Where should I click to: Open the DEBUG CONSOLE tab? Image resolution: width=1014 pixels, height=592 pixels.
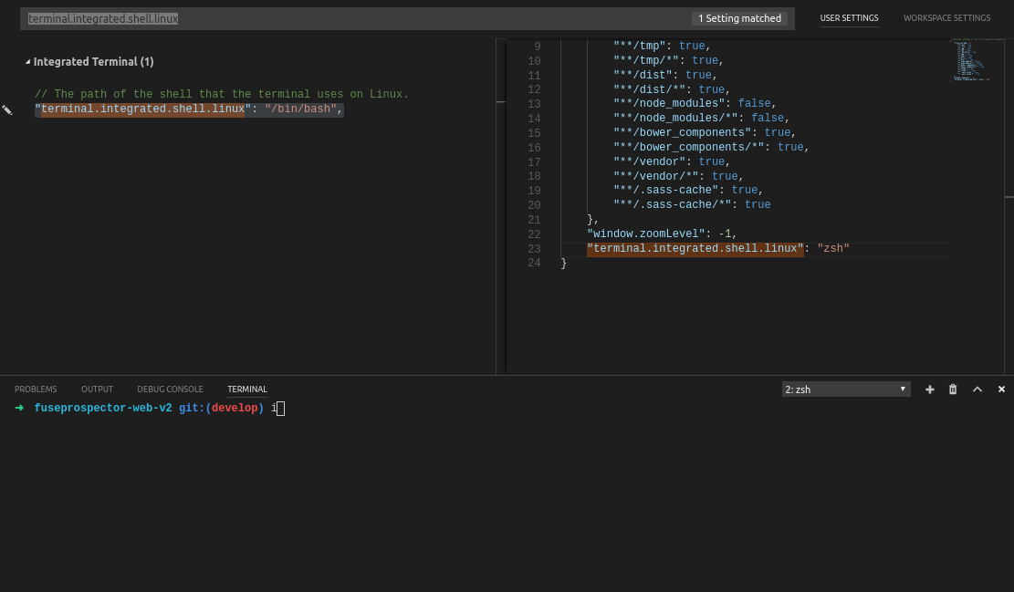170,389
